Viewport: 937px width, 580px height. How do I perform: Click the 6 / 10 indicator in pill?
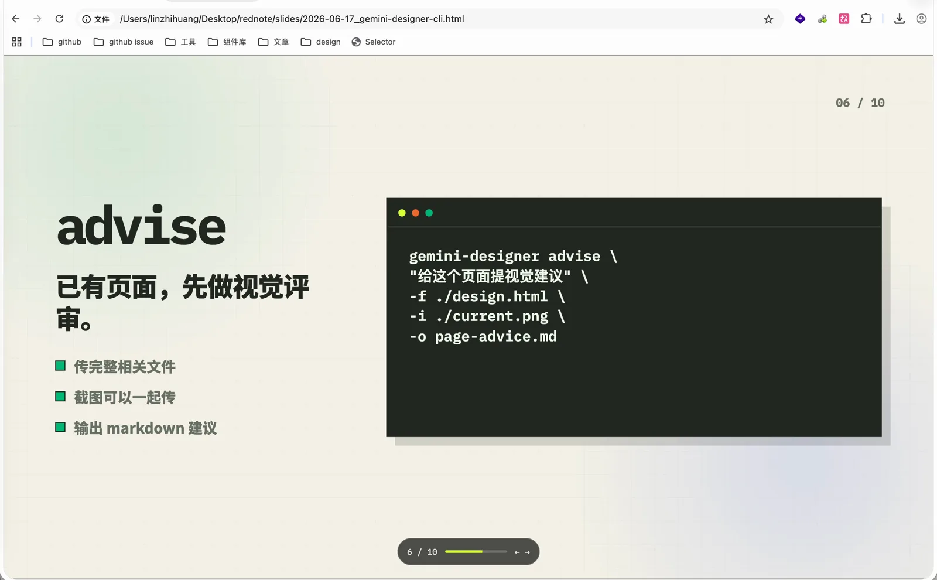(422, 552)
